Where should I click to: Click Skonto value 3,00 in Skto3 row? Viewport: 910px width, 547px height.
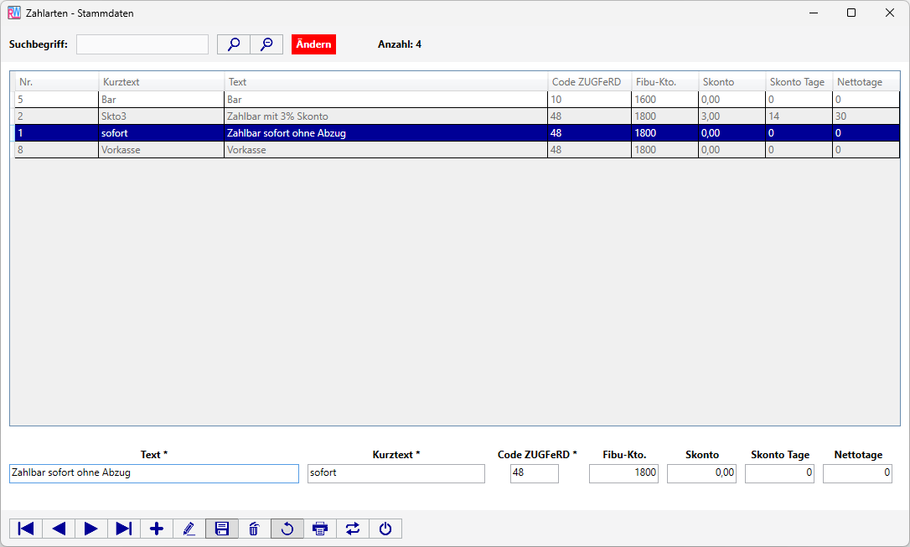point(732,116)
